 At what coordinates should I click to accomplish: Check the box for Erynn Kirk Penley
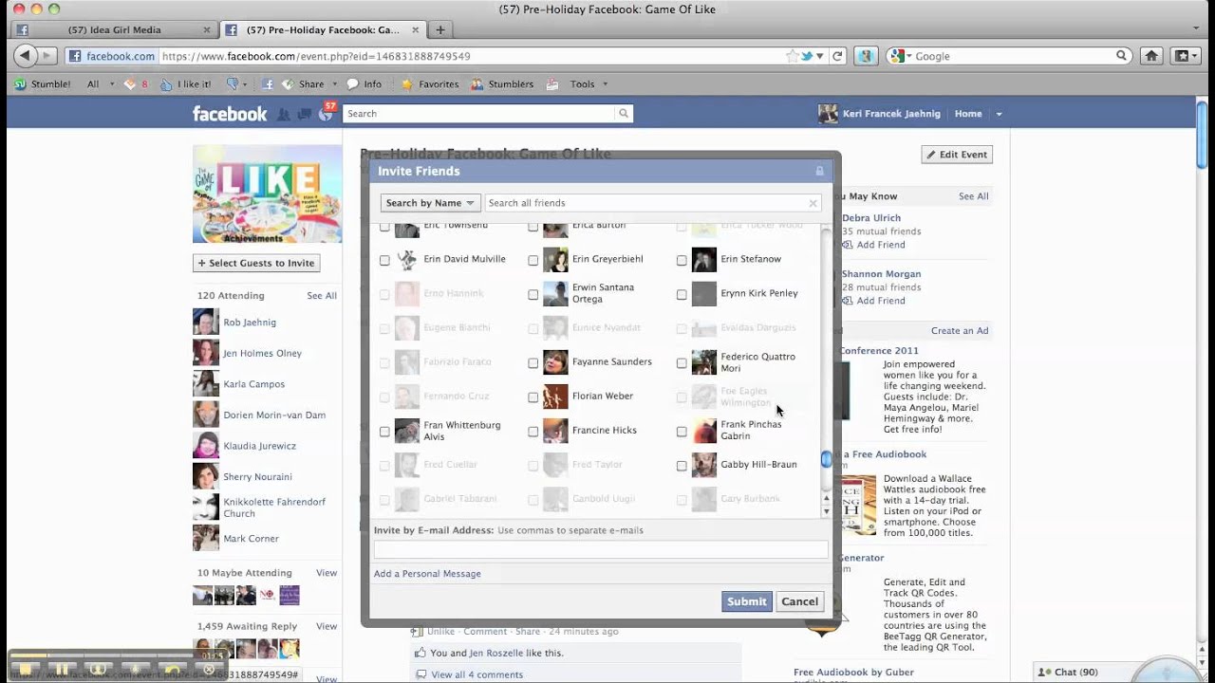tap(682, 294)
